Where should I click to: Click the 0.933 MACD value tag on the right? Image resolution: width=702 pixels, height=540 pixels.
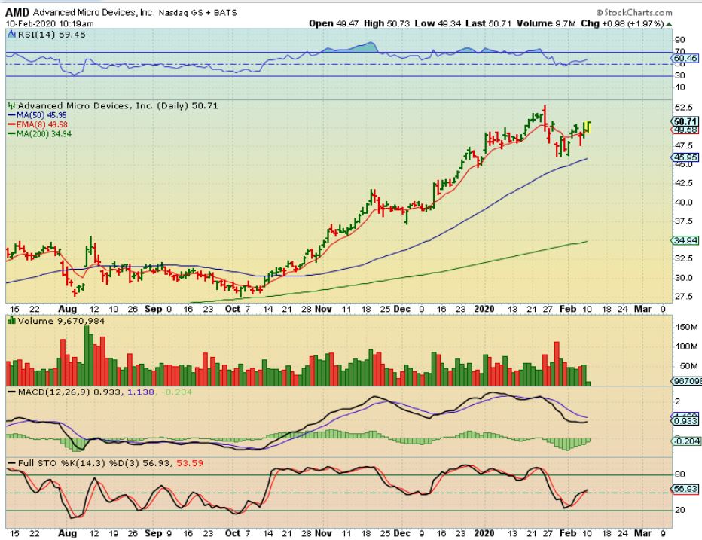(685, 421)
